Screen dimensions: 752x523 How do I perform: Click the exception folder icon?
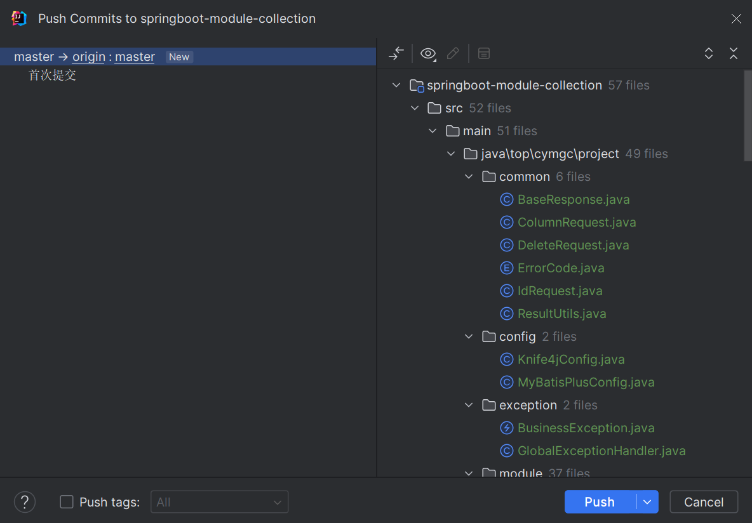click(488, 405)
